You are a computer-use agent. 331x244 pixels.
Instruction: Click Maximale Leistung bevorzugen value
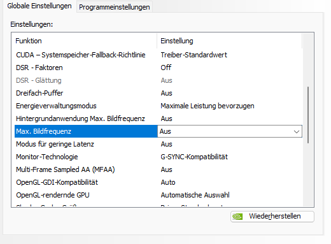coord(208,106)
